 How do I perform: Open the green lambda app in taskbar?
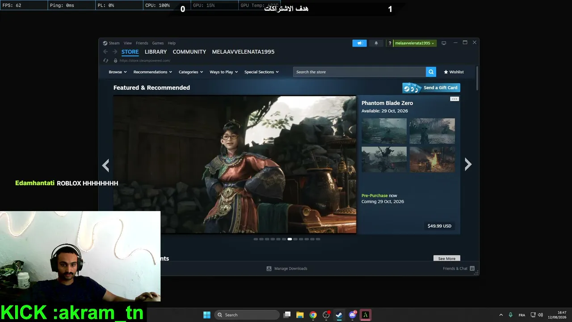pyautogui.click(x=366, y=315)
